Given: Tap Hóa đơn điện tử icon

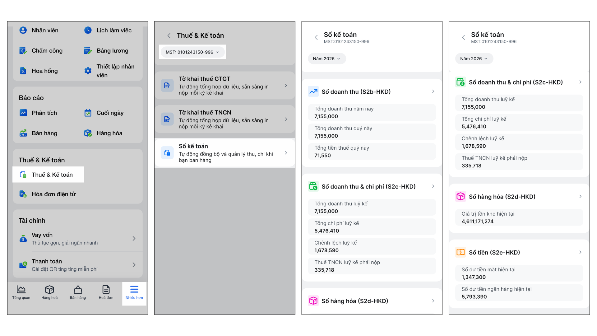Looking at the screenshot, I should coord(23,194).
